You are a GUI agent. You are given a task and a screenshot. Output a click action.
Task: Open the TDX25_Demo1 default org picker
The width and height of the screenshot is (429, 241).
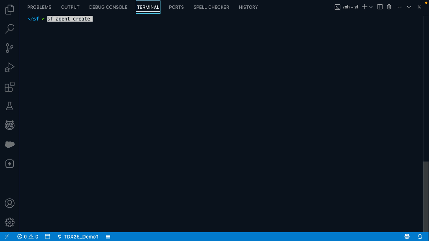pos(78,237)
